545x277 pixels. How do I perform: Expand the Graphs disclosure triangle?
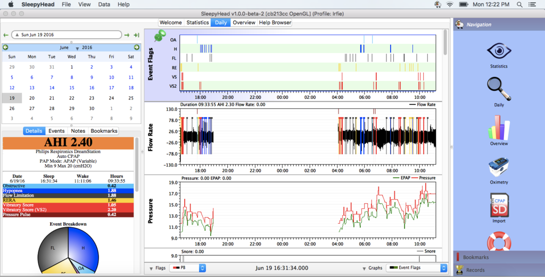point(364,268)
